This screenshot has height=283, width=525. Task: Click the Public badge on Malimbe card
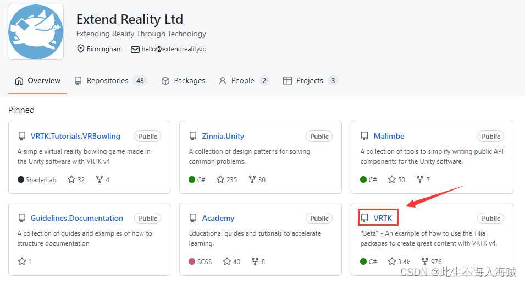490,137
